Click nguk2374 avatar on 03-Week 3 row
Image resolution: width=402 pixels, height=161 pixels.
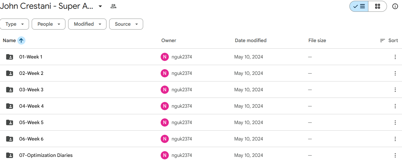point(164,90)
